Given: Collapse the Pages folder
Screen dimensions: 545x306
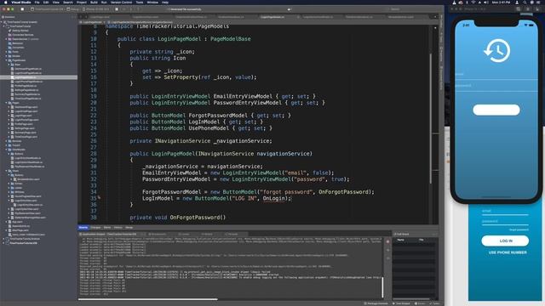Looking at the screenshot, I should point(6,103).
